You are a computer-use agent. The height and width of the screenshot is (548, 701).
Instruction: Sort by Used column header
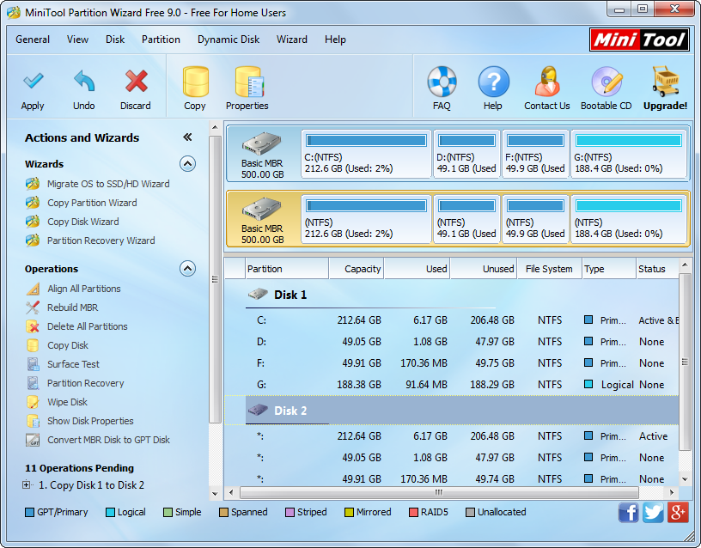coord(417,269)
